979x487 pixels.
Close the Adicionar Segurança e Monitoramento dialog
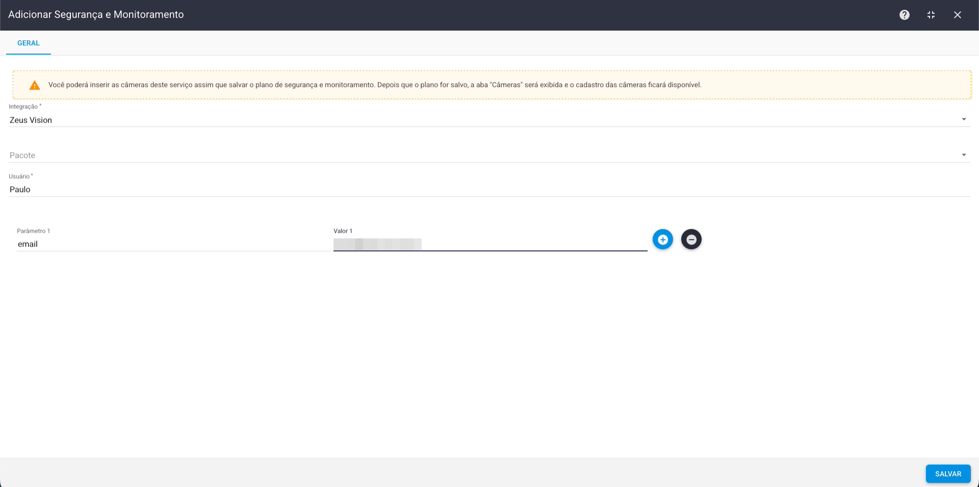(957, 15)
